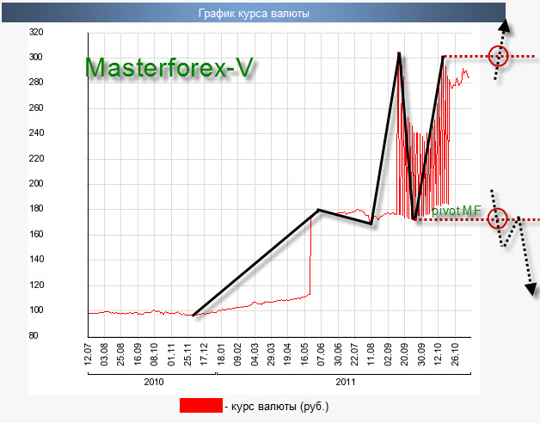Click the x-axis date 30.09

click(x=421, y=354)
